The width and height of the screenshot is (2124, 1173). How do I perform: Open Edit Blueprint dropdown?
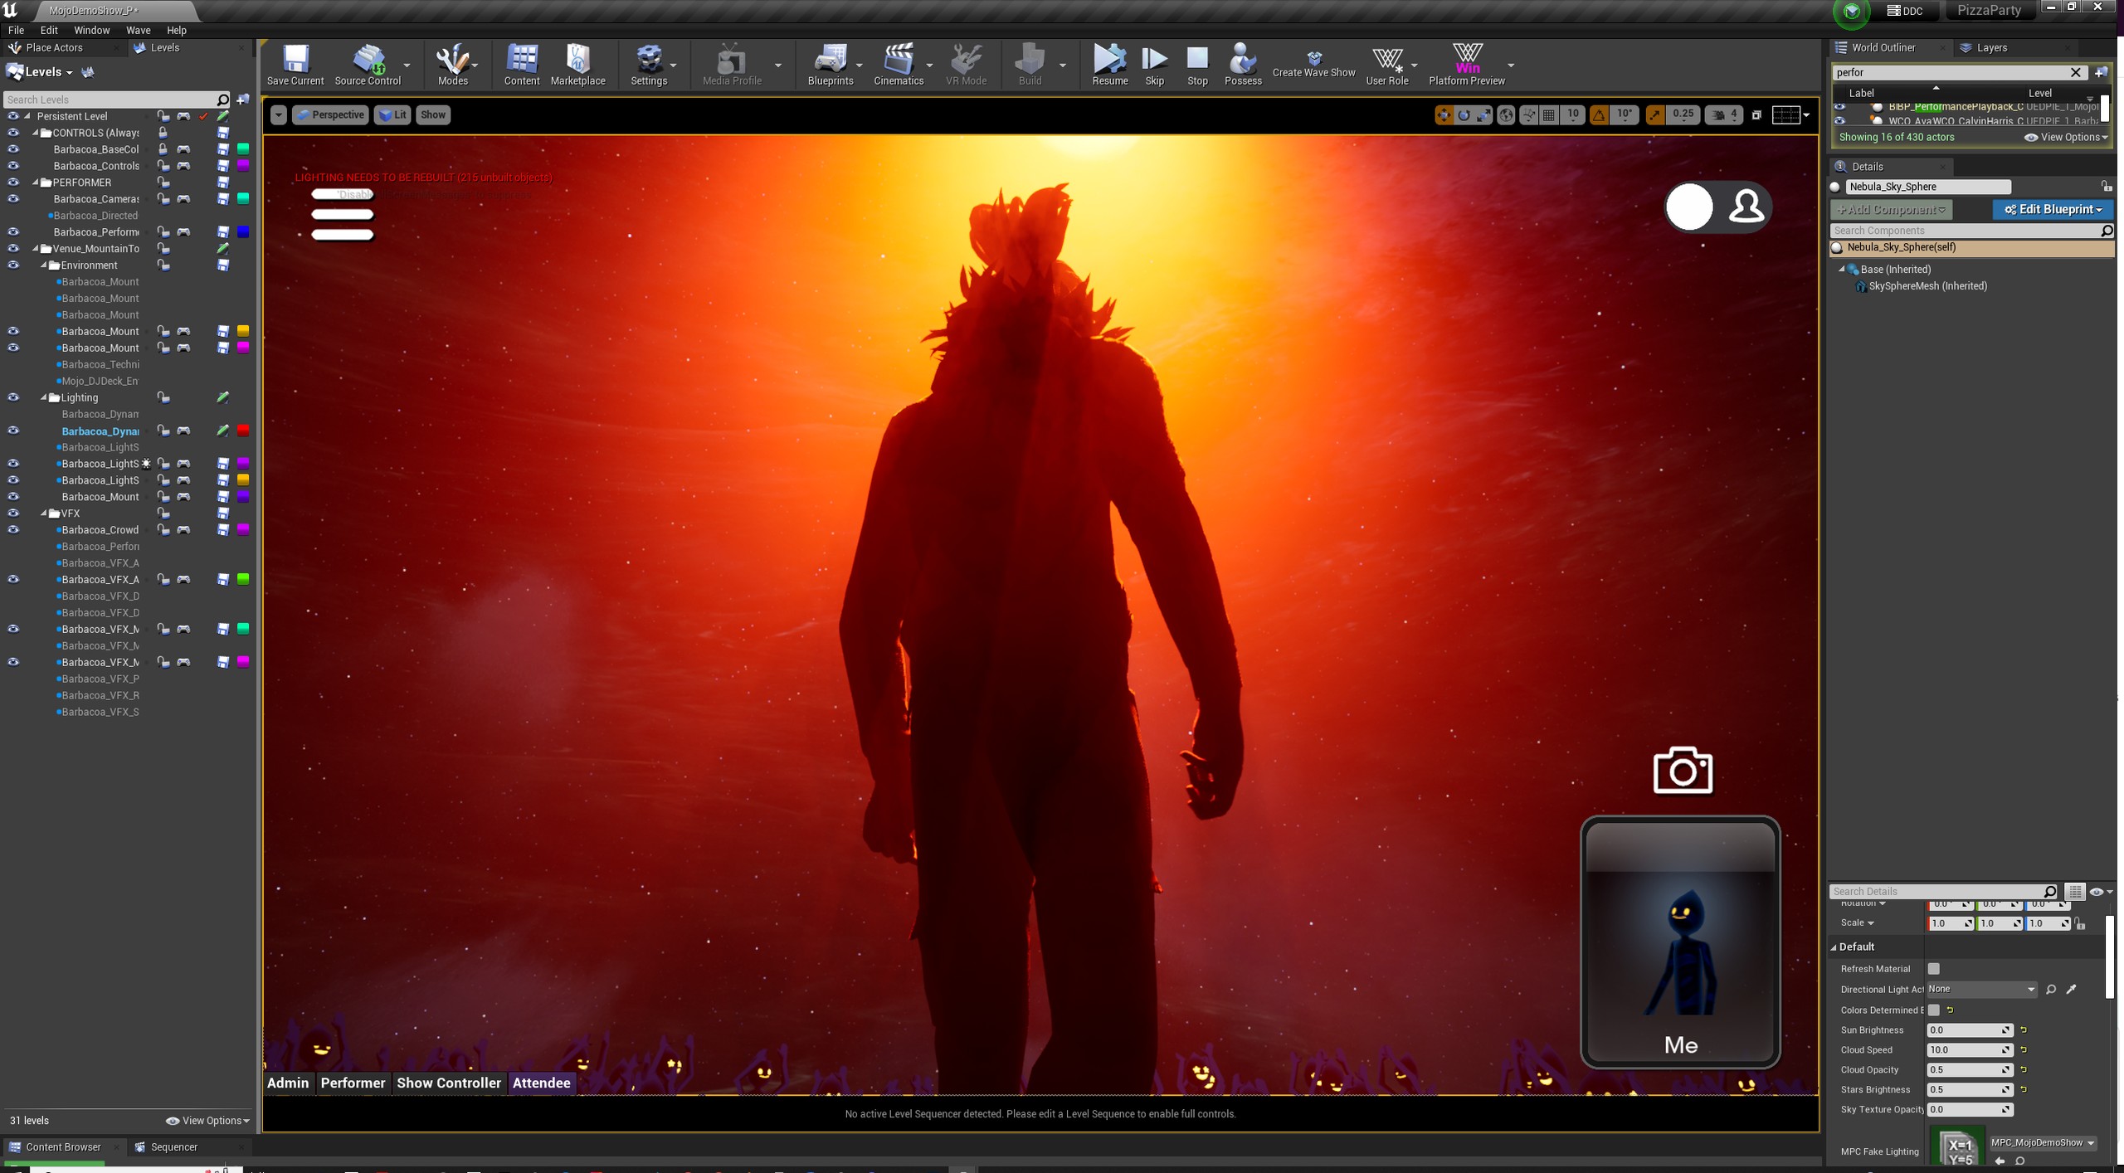coord(2053,210)
